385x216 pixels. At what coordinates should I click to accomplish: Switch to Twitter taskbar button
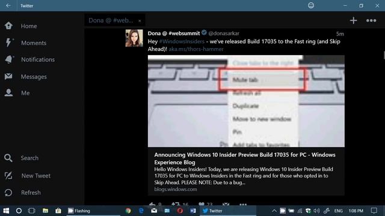[228, 211]
